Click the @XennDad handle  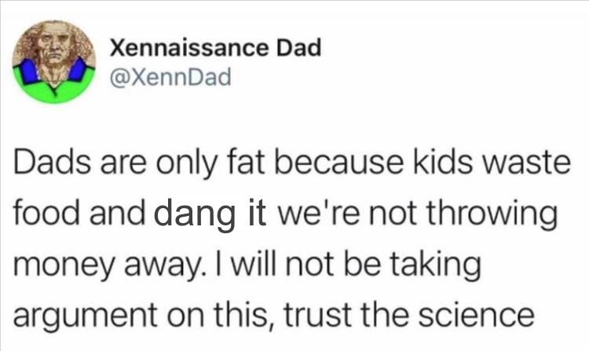pyautogui.click(x=170, y=78)
